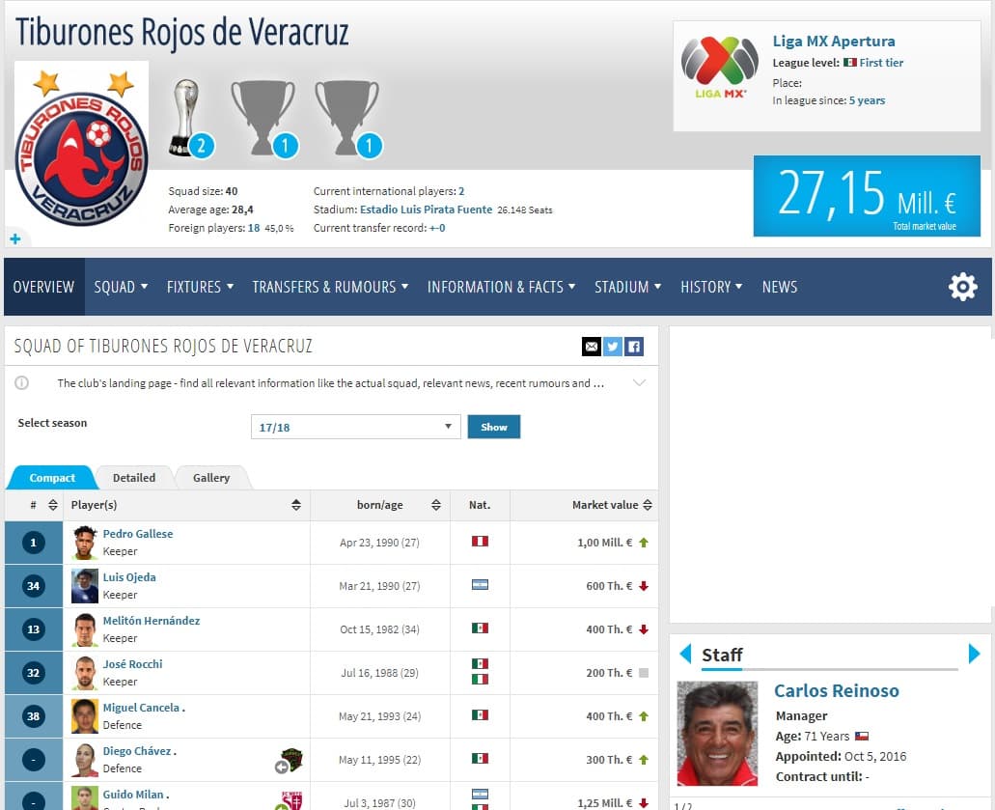Open the settings gear on the navigation bar
The height and width of the screenshot is (810, 995).
[x=962, y=287]
